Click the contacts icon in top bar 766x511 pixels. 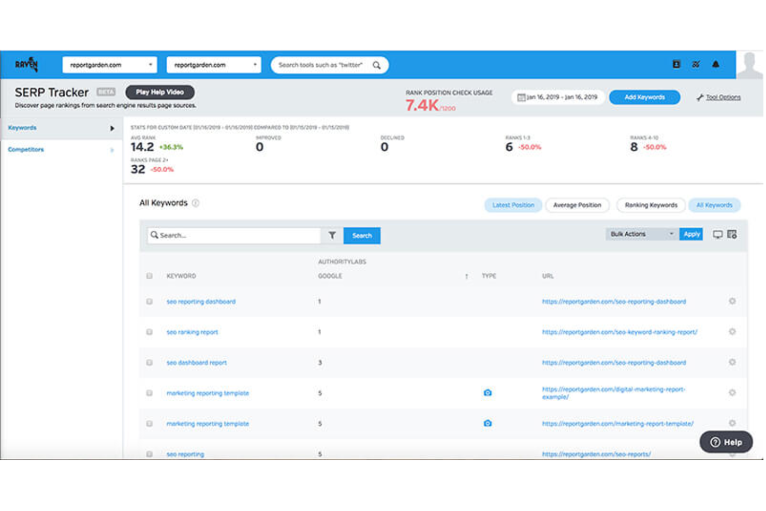[677, 64]
